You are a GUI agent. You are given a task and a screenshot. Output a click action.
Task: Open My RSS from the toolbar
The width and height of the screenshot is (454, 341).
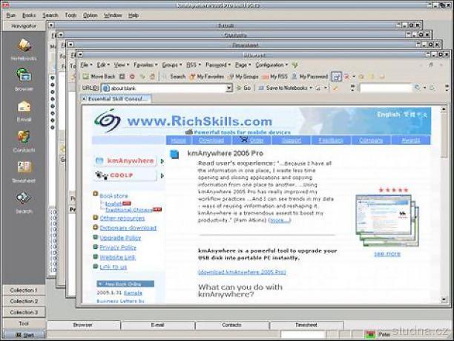(x=274, y=77)
